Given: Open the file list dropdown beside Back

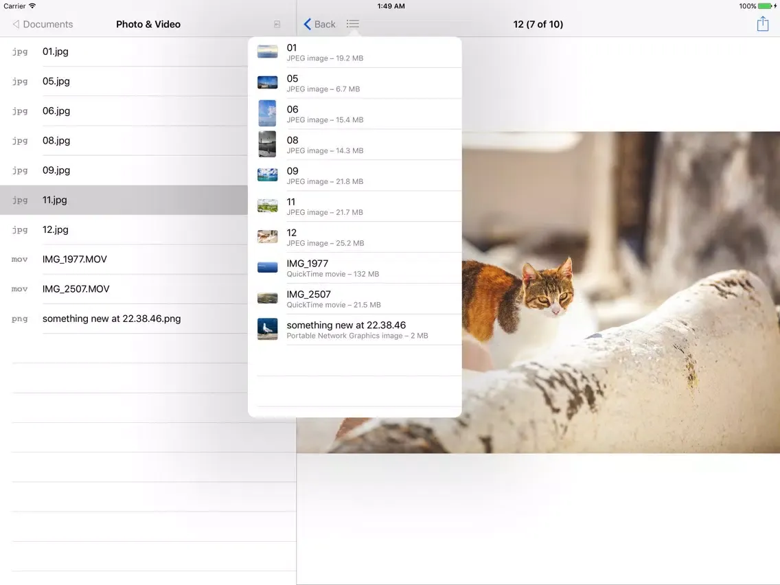Looking at the screenshot, I should pos(352,23).
